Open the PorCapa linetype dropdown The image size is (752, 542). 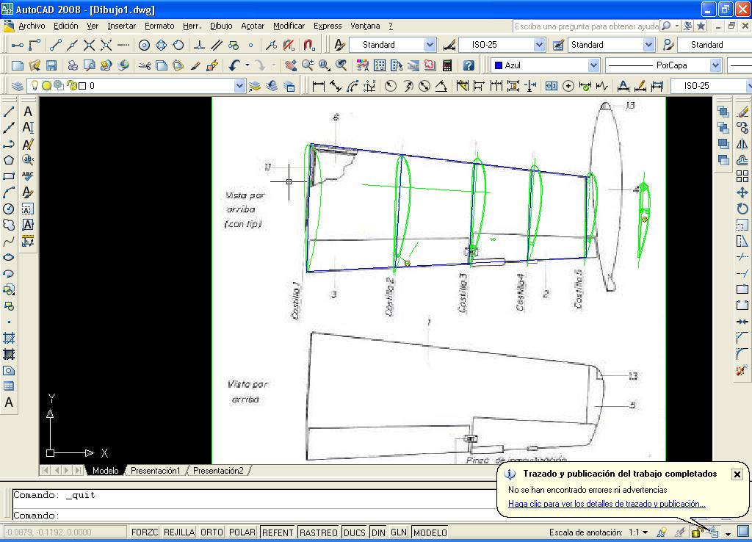coord(715,65)
